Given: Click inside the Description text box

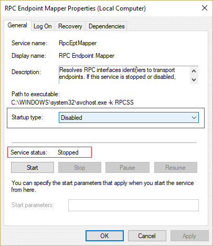Looking at the screenshot, I should tap(124, 75).
